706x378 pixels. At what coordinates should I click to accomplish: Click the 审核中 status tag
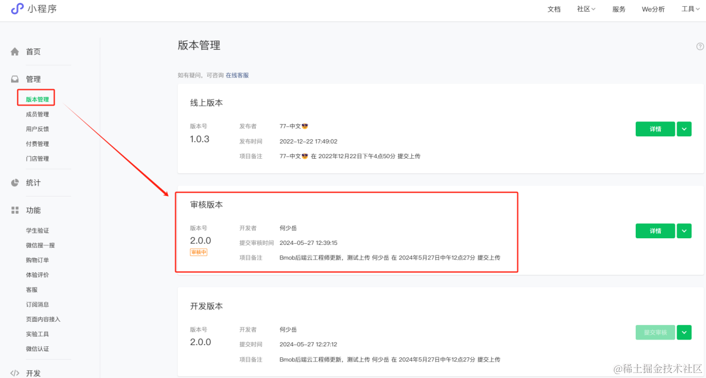pyautogui.click(x=199, y=252)
